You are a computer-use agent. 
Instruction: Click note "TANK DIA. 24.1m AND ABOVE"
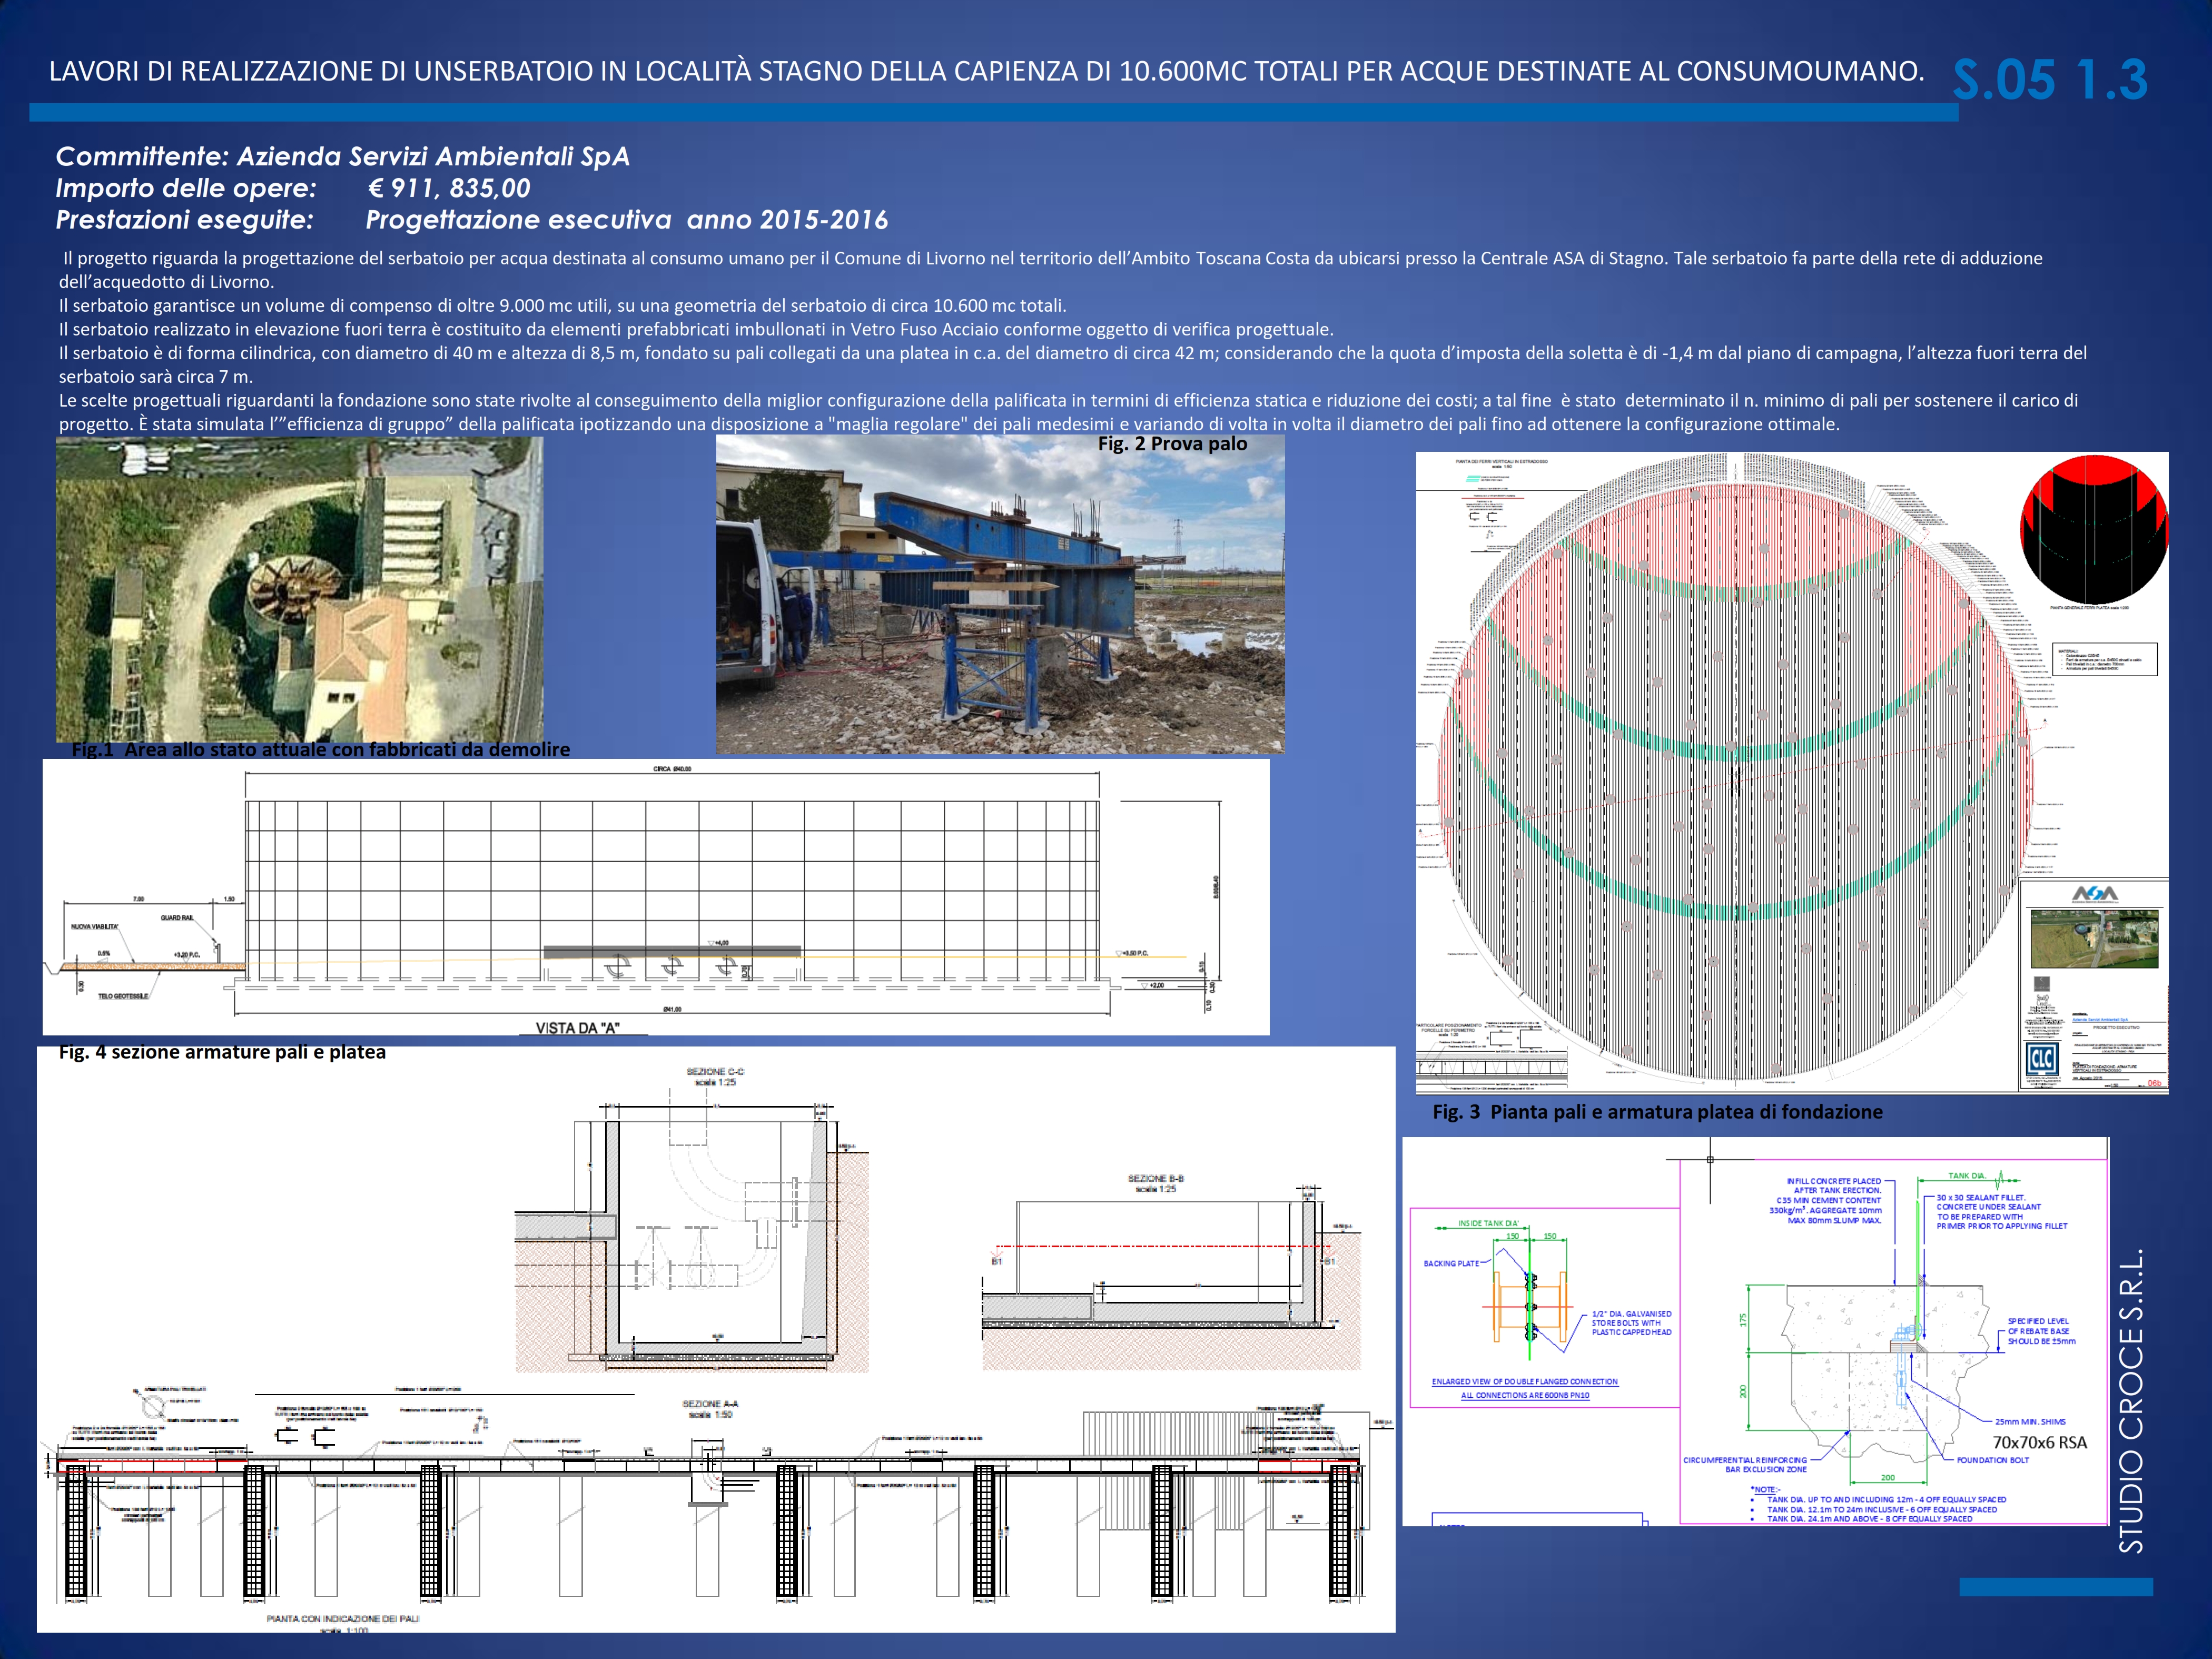1869,1519
